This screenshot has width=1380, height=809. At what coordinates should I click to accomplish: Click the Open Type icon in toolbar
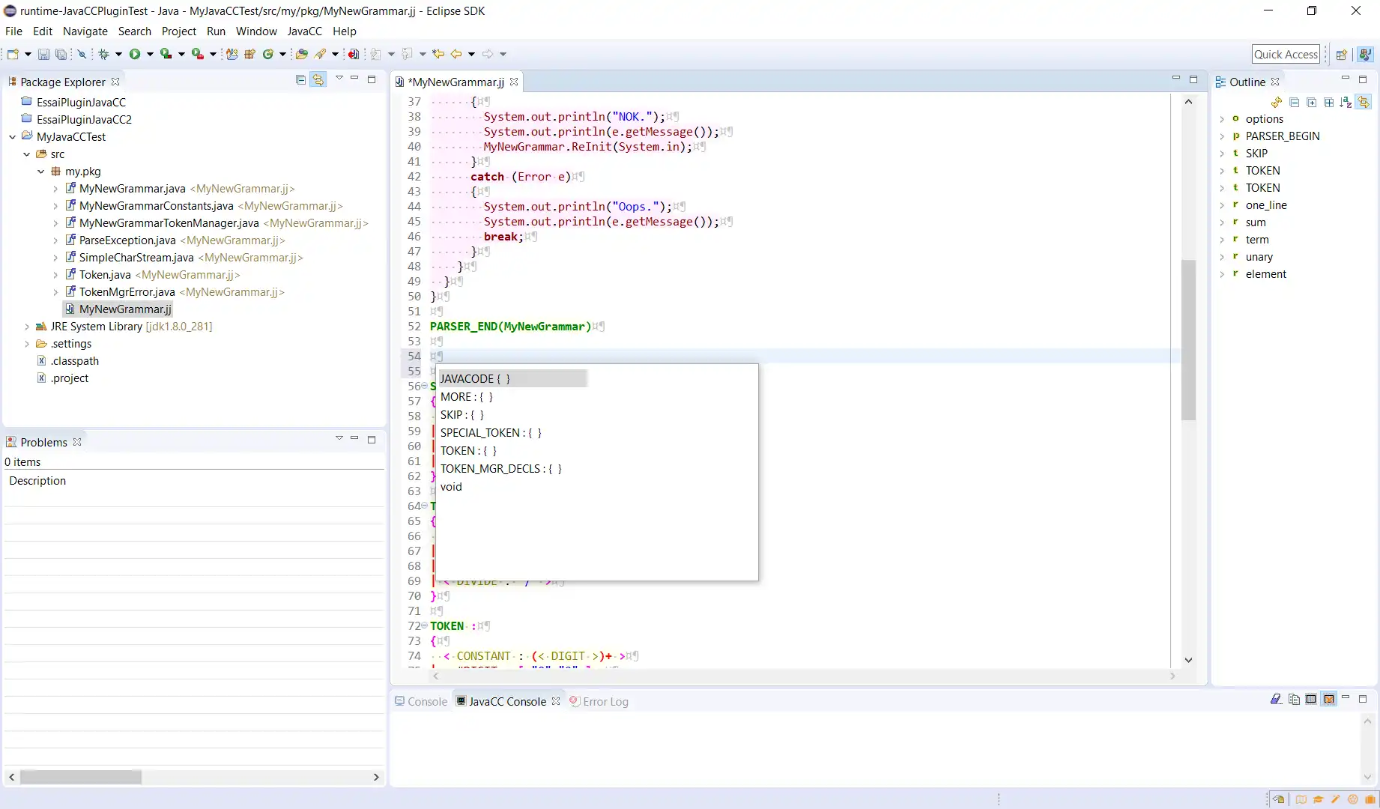(301, 54)
